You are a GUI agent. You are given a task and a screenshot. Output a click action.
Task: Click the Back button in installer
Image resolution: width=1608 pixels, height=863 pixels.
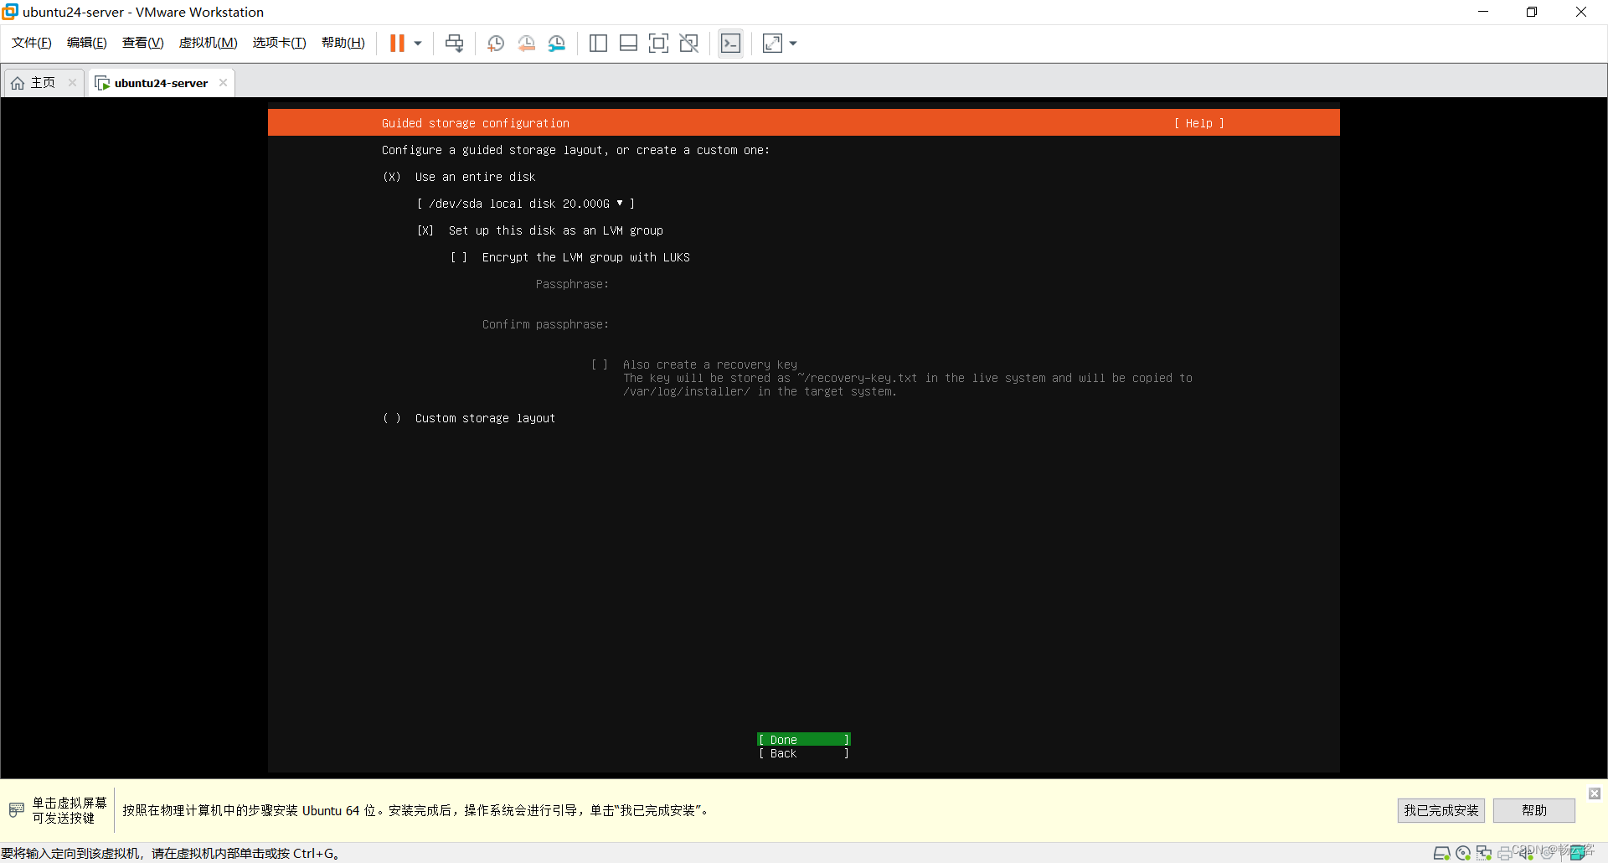804,753
